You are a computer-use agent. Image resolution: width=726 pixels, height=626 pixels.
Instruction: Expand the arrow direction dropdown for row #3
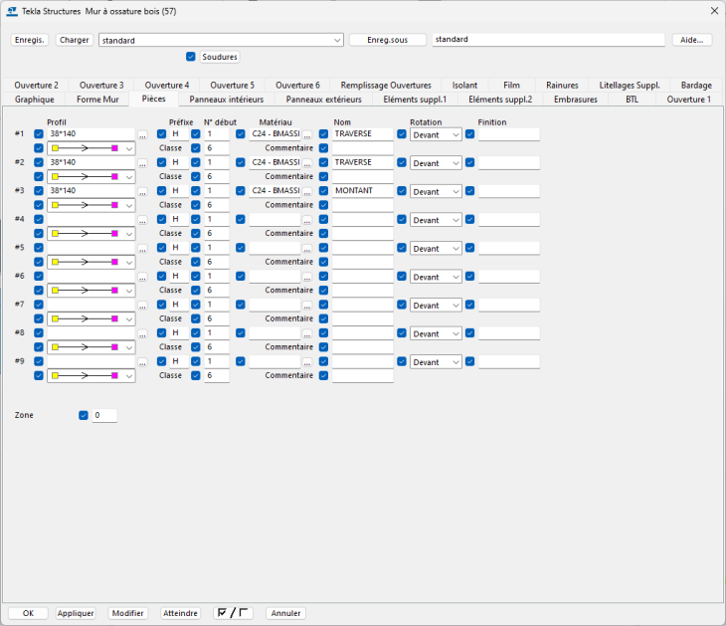[129, 205]
